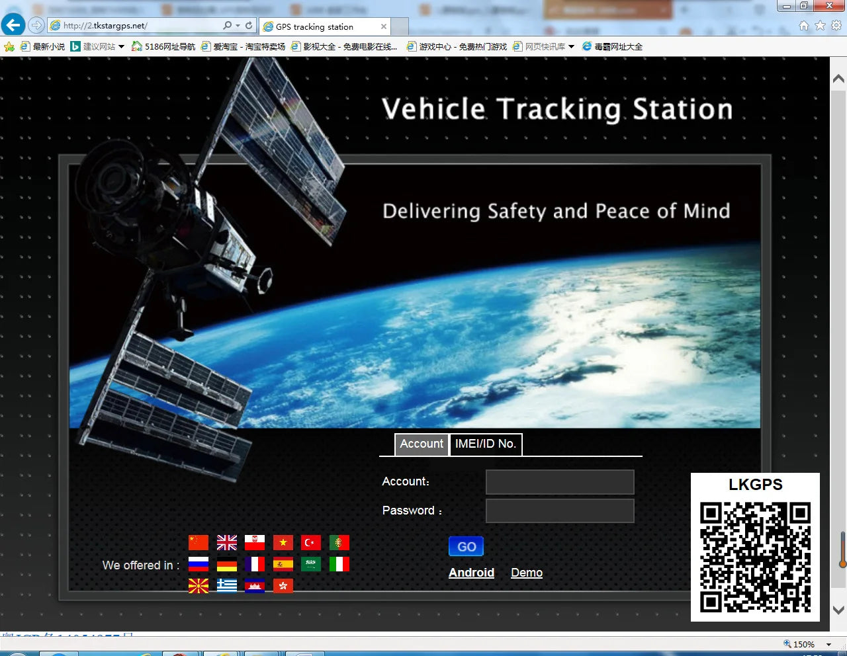Click the Saudi Arabia flag for Arabic
This screenshot has height=656, width=847.
tap(311, 564)
